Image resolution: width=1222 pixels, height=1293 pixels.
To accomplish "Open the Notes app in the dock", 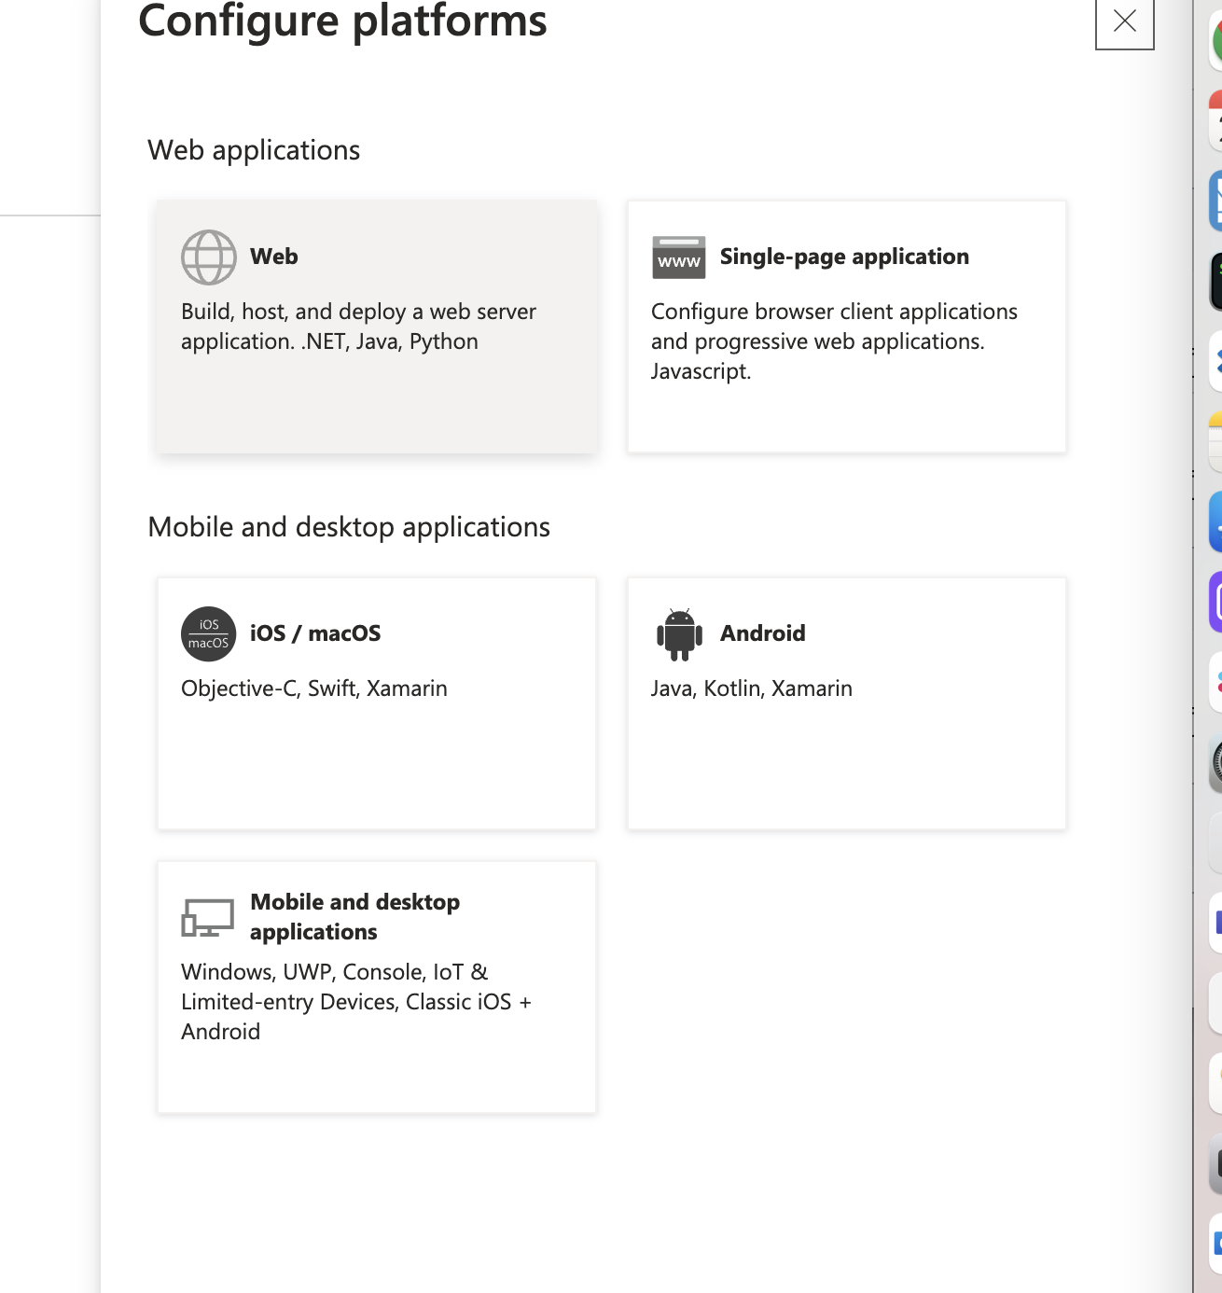I will 1216,442.
